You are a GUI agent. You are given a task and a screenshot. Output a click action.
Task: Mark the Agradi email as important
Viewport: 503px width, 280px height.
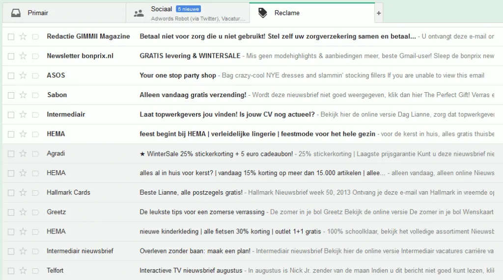(x=35, y=154)
